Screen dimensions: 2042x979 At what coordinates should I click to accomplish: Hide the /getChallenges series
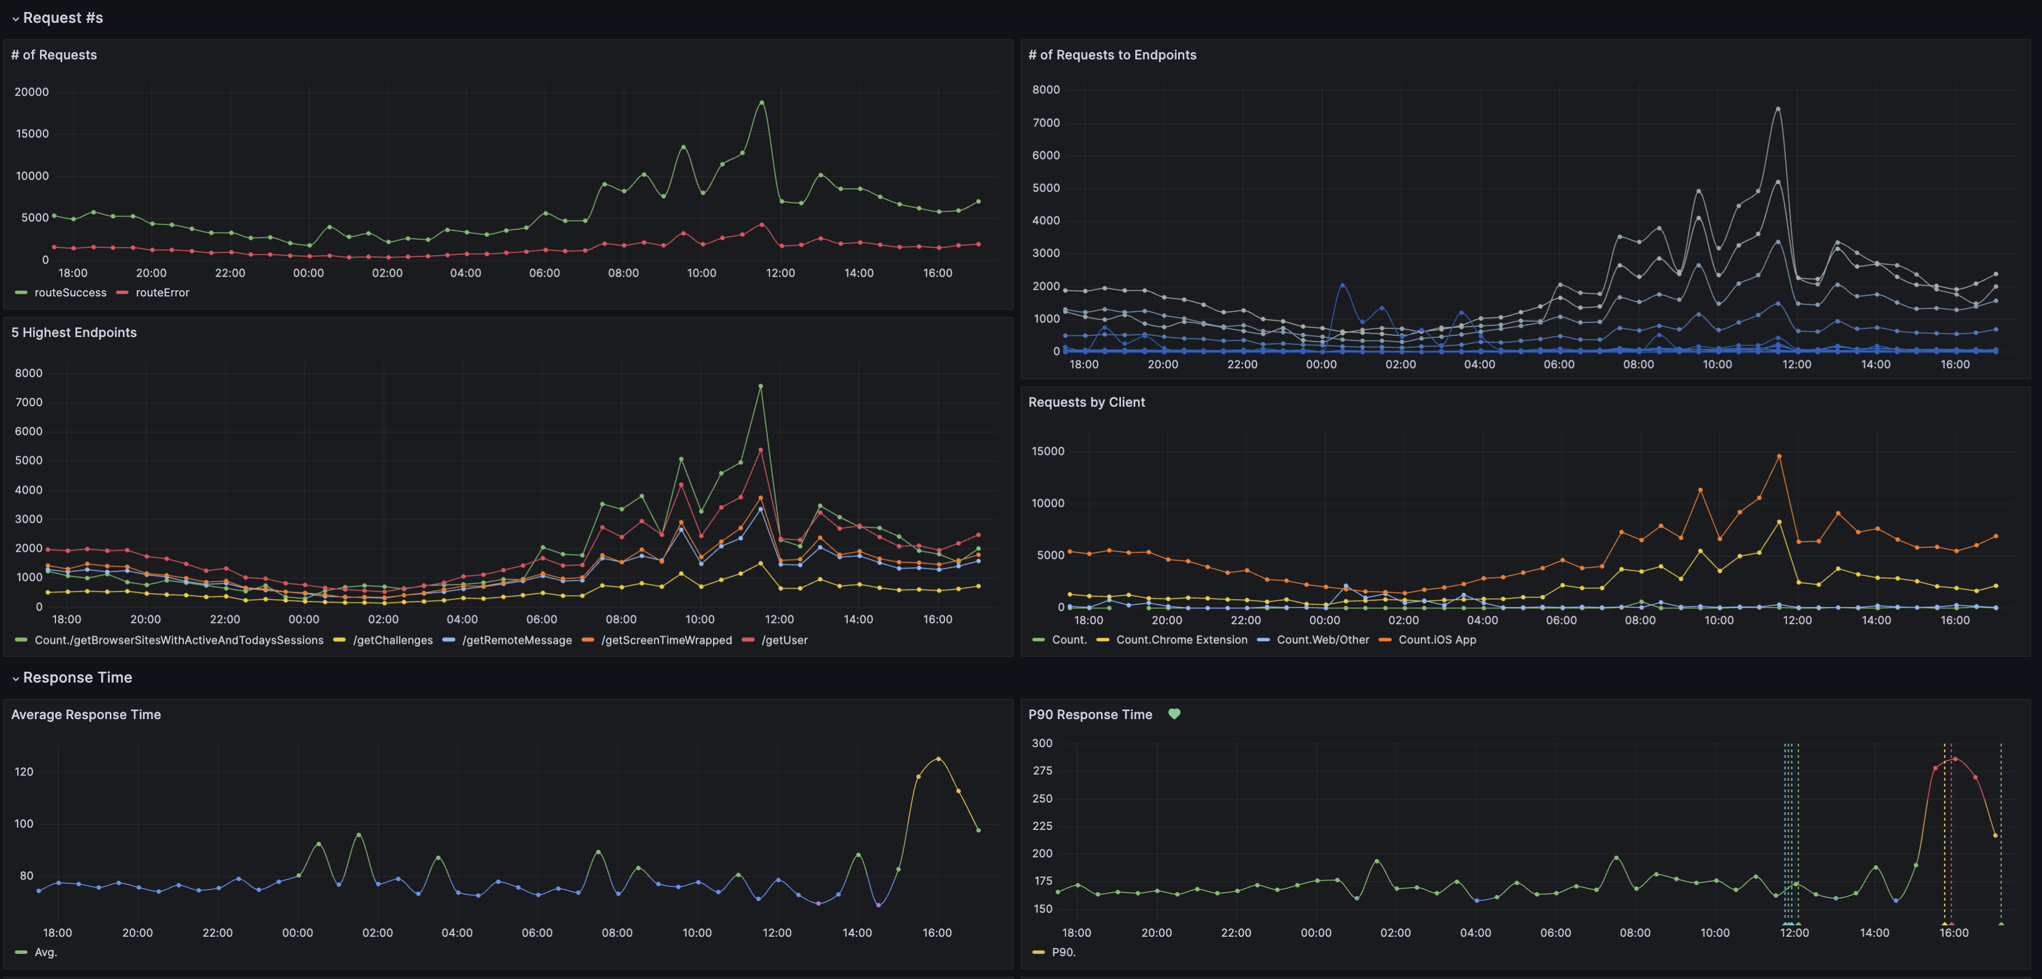(393, 640)
